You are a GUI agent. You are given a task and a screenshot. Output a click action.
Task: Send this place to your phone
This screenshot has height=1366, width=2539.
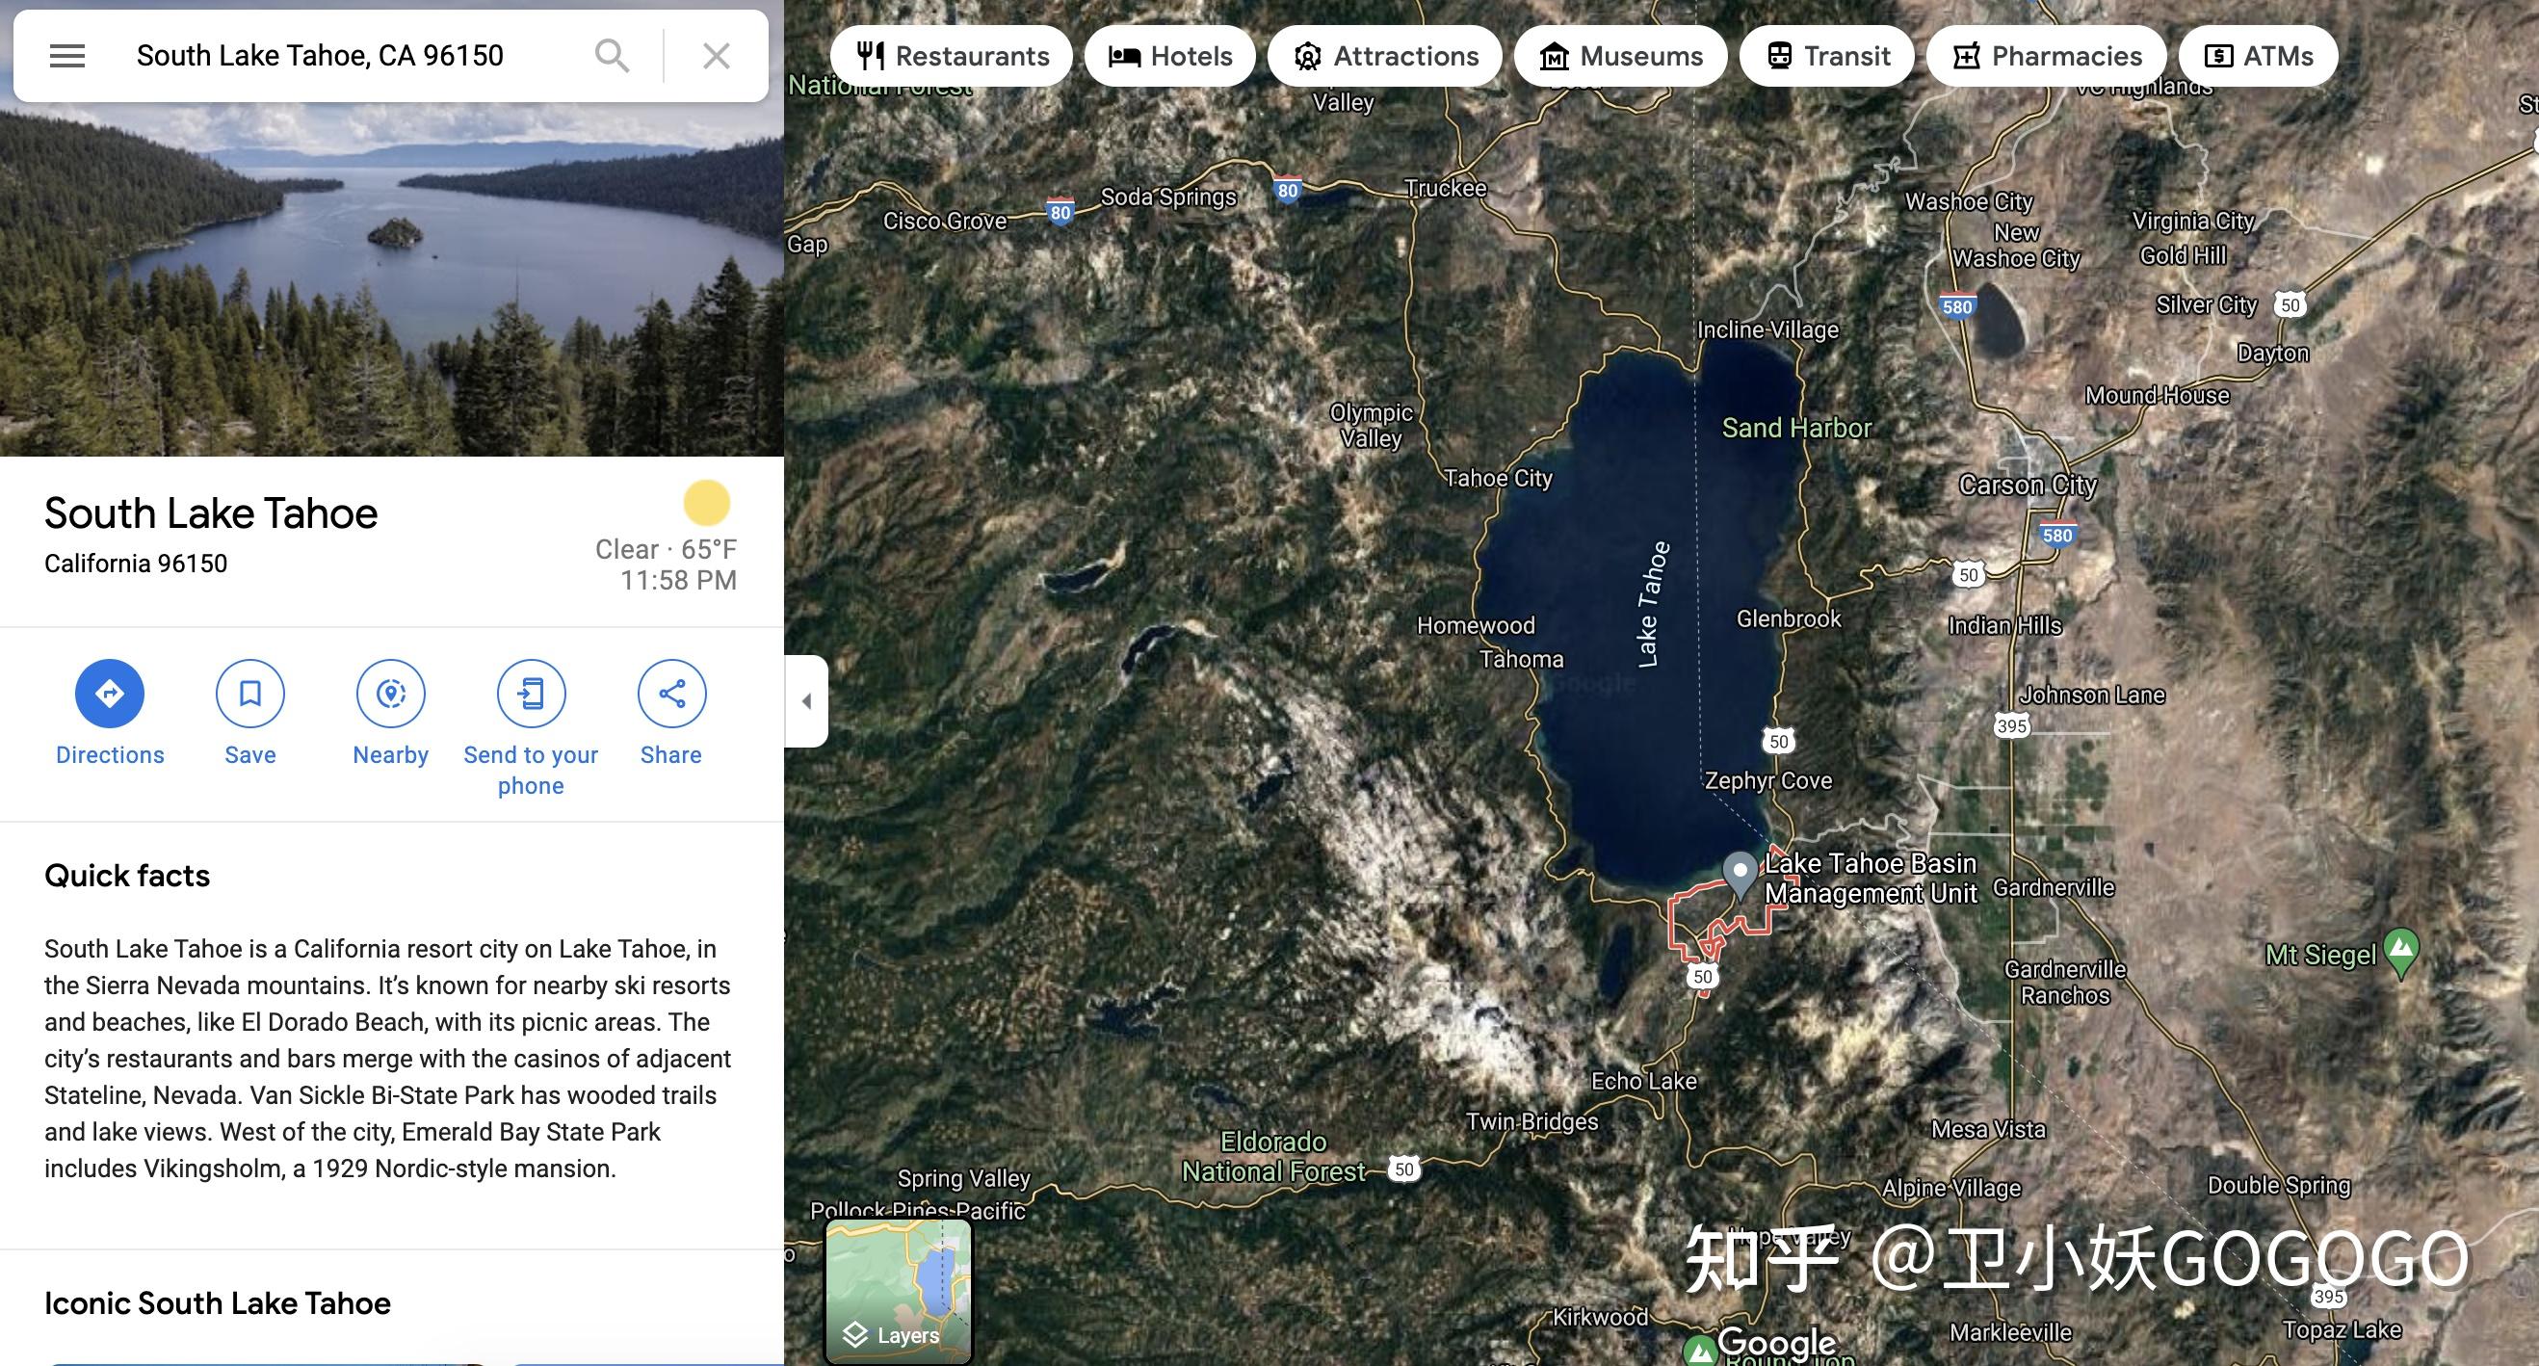pos(532,728)
